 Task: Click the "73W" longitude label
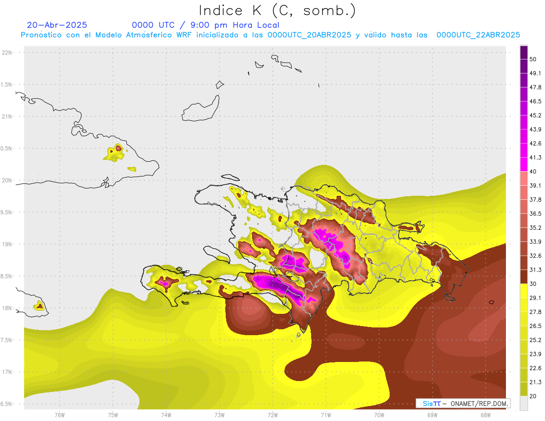219,415
